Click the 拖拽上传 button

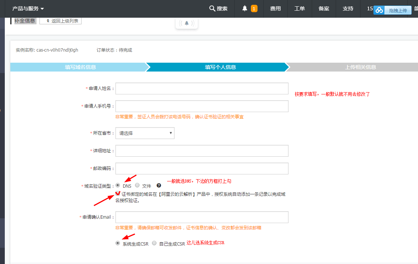(398, 10)
